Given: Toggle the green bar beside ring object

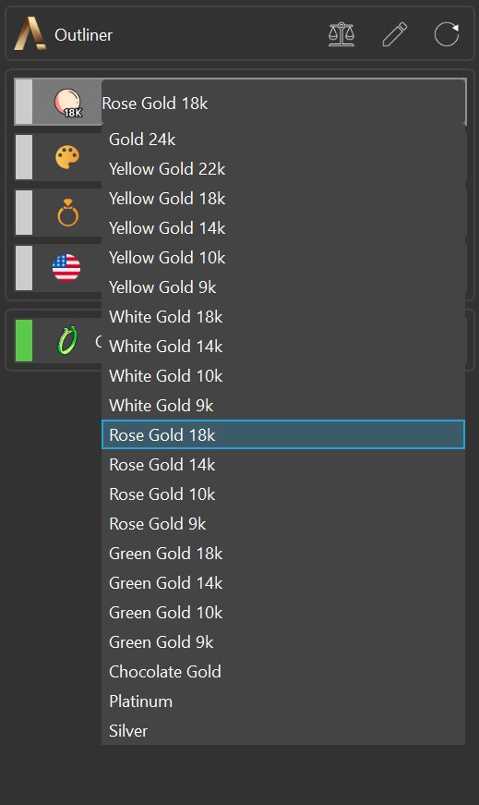Looking at the screenshot, I should tap(24, 340).
